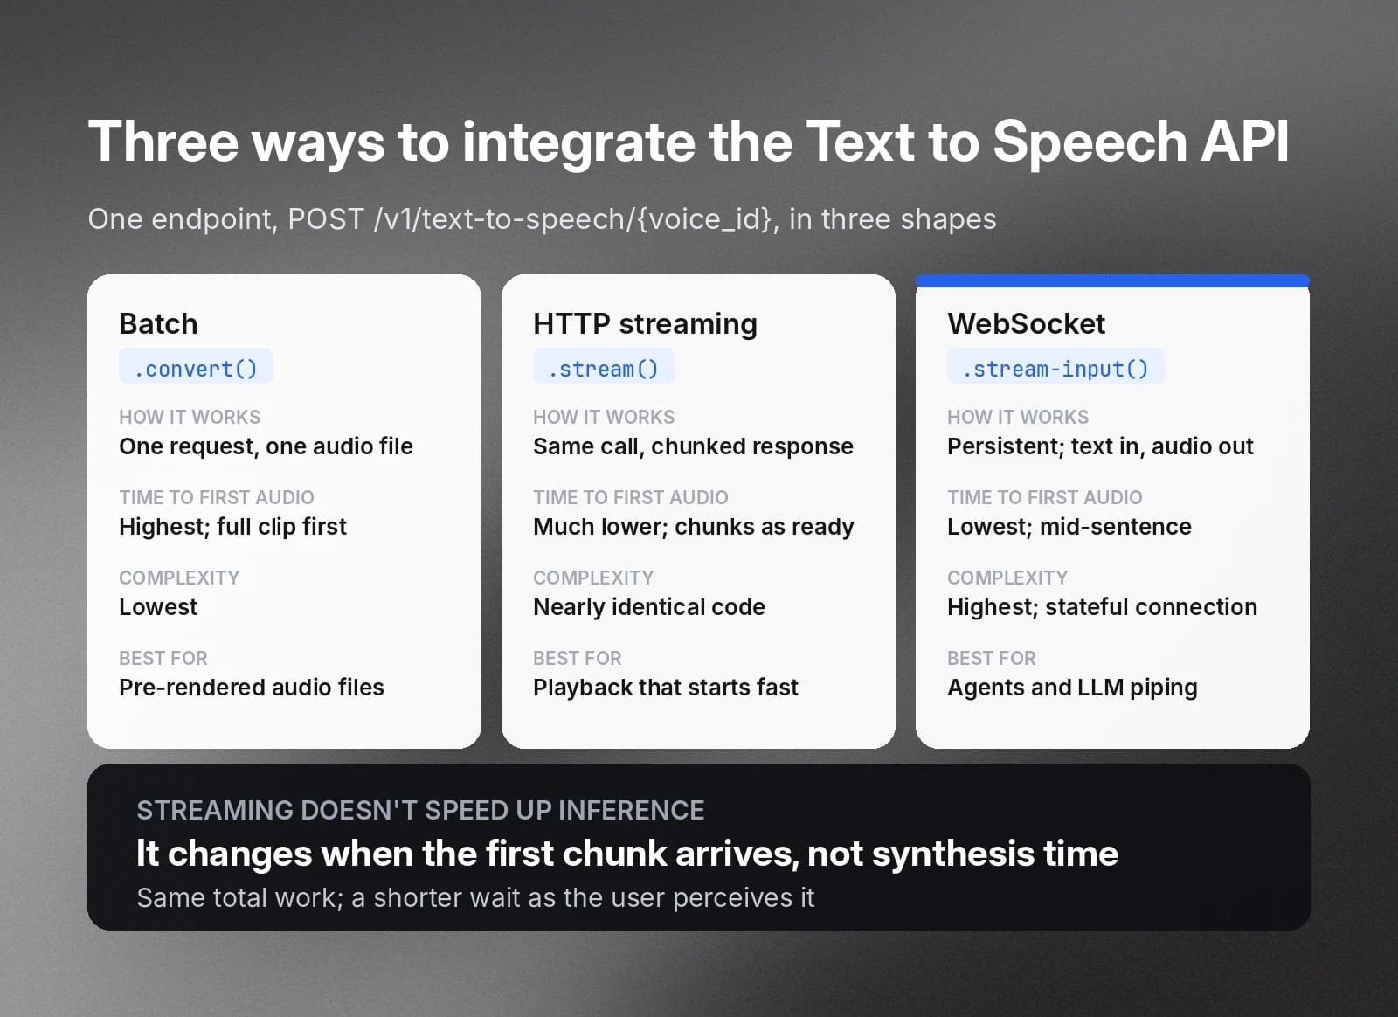Select "Agents and LLM piping" text
This screenshot has height=1017, width=1398.
pyautogui.click(x=1072, y=688)
